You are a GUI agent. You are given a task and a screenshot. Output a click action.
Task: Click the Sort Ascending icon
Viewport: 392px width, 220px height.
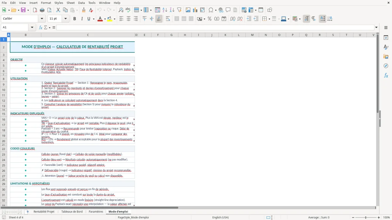click(x=165, y=10)
